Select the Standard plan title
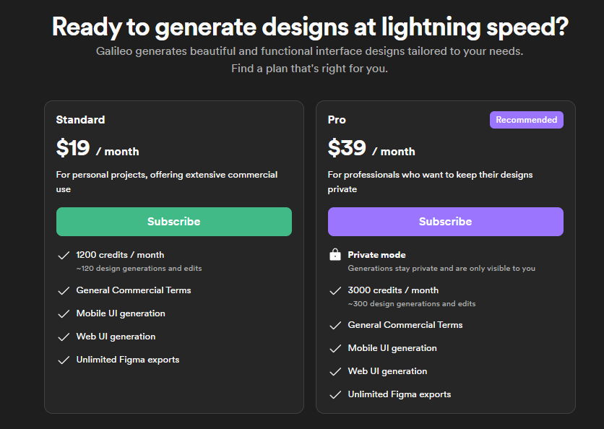Screen dimensions: 604x429 click(80, 120)
